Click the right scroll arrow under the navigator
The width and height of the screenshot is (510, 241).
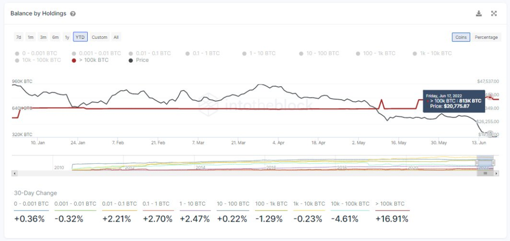[x=497, y=174]
